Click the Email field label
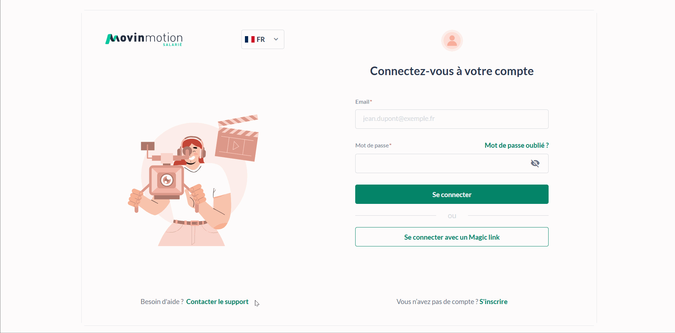 click(x=362, y=102)
